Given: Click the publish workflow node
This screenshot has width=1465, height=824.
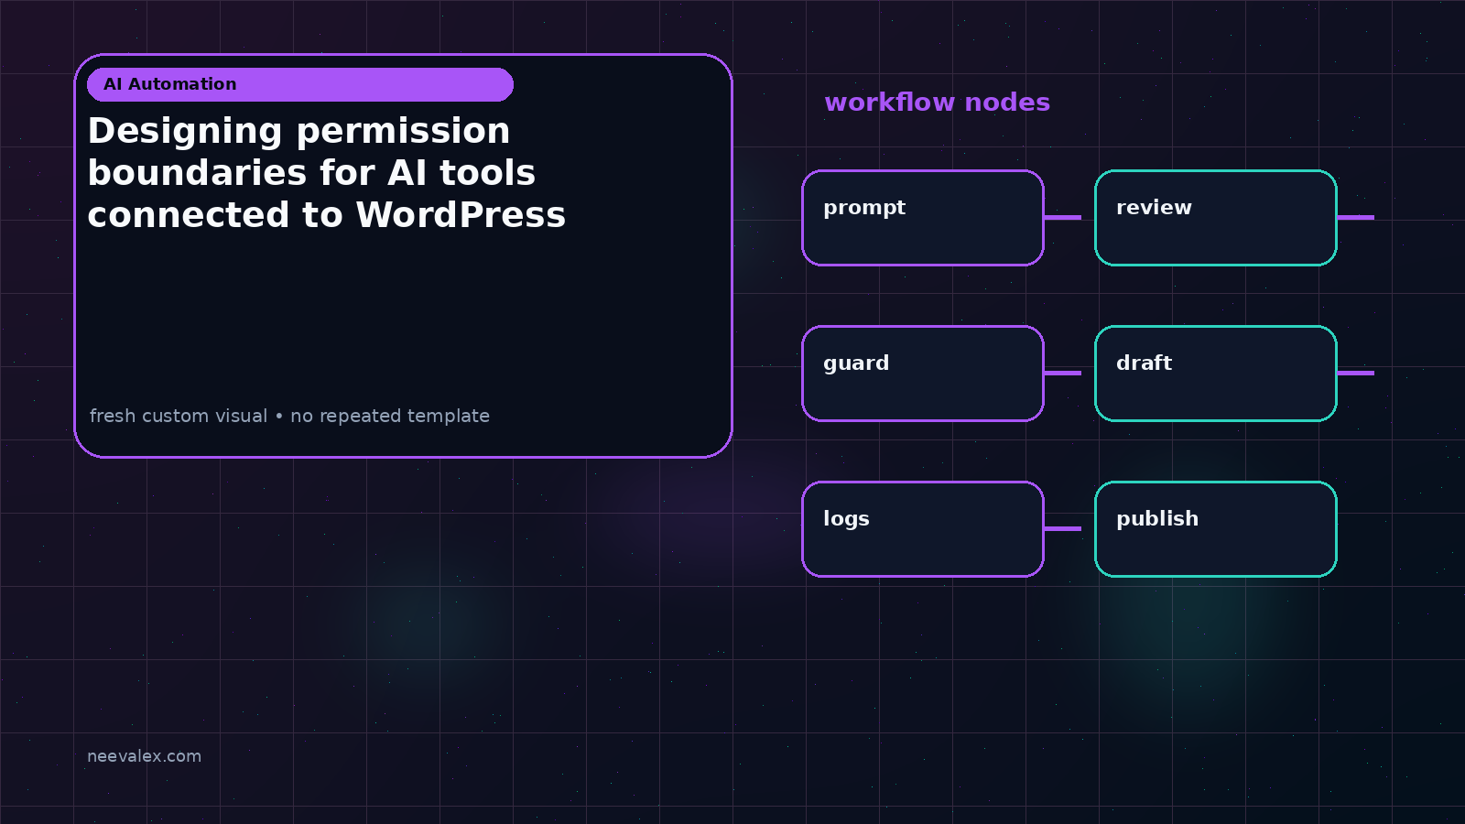Looking at the screenshot, I should click(x=1216, y=529).
